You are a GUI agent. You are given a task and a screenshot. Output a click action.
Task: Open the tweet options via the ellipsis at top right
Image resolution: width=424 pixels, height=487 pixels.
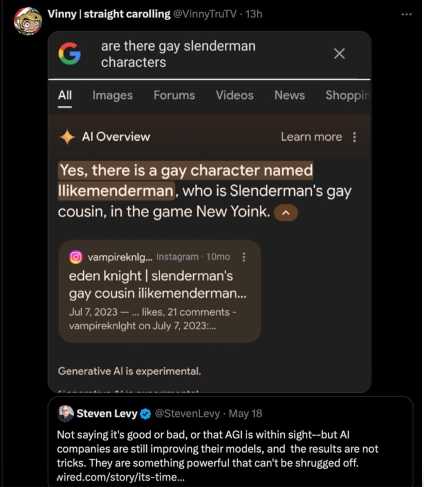tap(406, 14)
